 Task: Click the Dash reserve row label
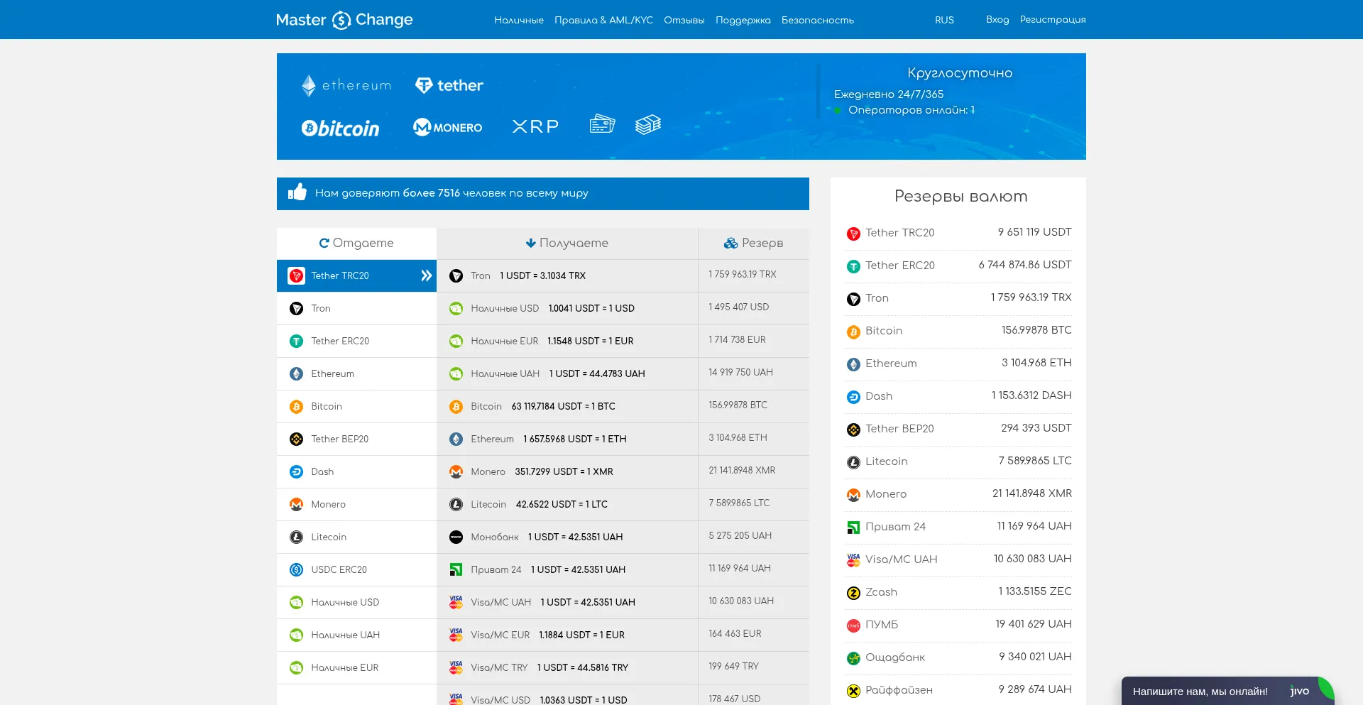pyautogui.click(x=879, y=396)
